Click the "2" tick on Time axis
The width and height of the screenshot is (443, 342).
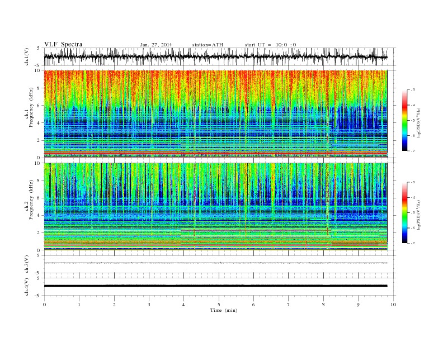tap(114, 305)
